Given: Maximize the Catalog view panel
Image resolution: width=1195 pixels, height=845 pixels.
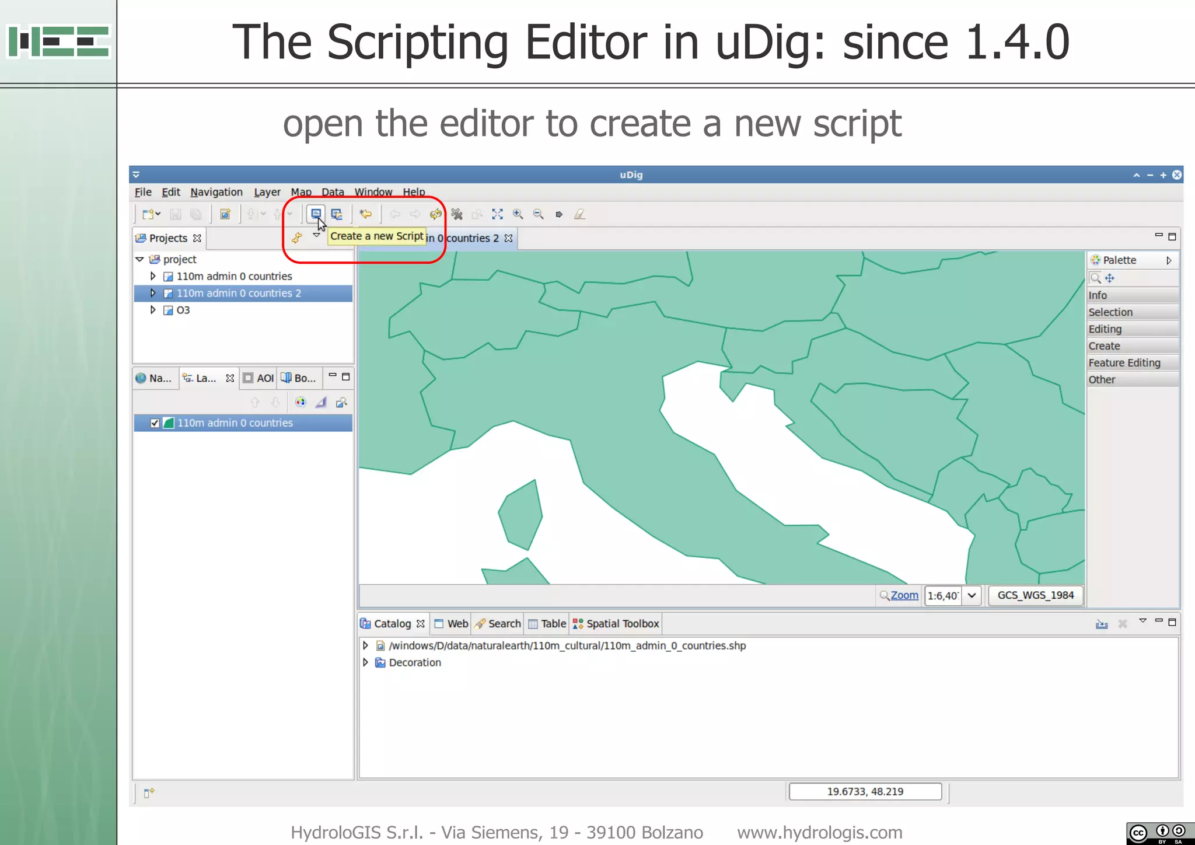Looking at the screenshot, I should pos(1172,622).
